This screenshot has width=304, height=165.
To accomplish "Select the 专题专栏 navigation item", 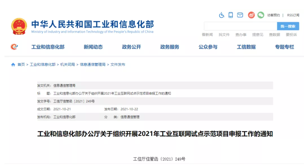I will pyautogui.click(x=284, y=47).
